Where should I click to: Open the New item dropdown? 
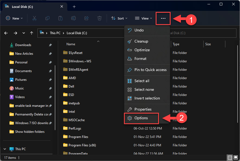click(x=14, y=18)
